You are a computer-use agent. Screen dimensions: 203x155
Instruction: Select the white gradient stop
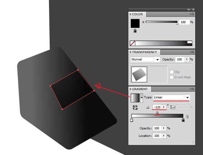131,120
